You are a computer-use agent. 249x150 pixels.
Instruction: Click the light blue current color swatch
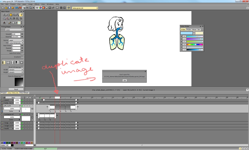coord(186,33)
